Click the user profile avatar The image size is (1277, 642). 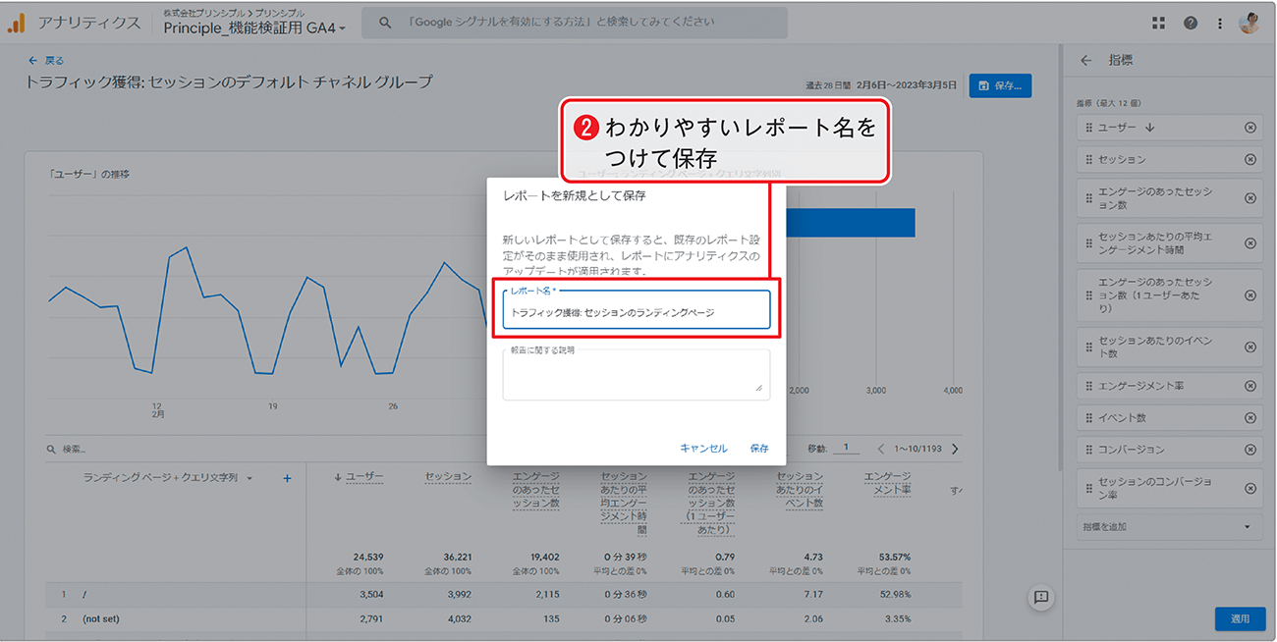tap(1249, 23)
